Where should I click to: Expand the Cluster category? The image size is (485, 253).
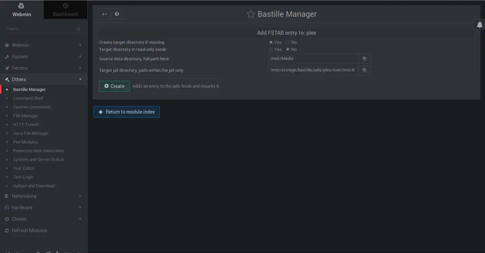pyautogui.click(x=43, y=219)
